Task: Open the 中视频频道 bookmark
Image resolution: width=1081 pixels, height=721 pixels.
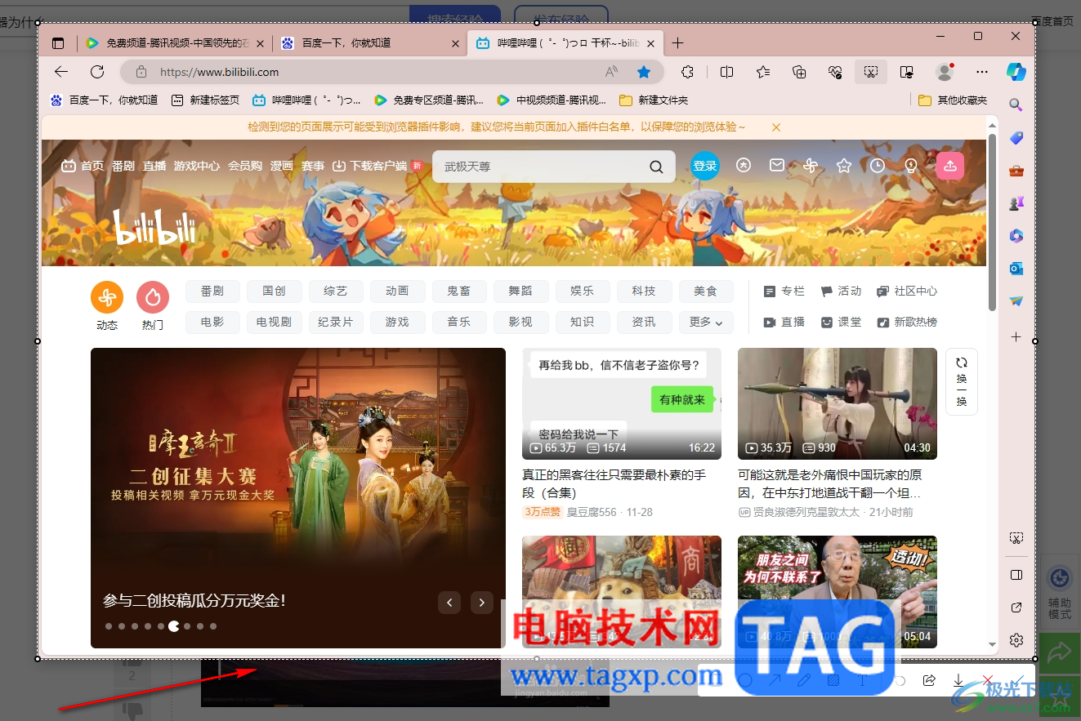Action: pyautogui.click(x=552, y=100)
